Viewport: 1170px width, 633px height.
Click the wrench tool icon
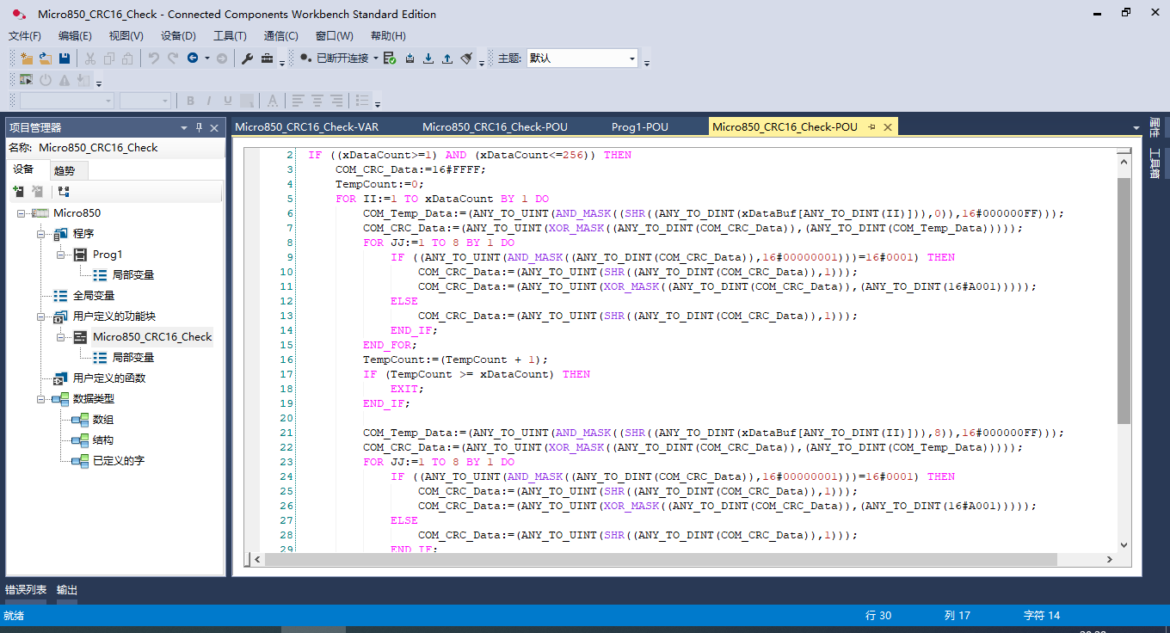pyautogui.click(x=247, y=58)
